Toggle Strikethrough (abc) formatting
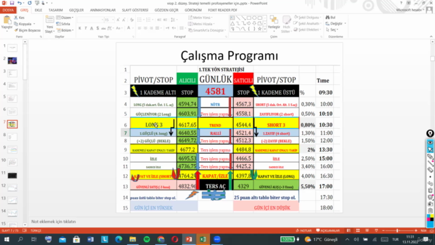 (x=103, y=28)
